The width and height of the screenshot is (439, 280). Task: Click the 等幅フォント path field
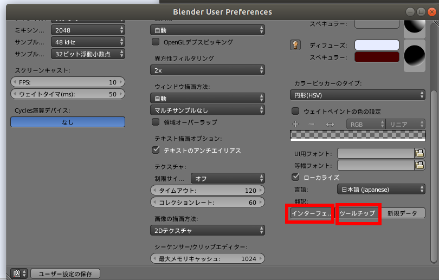tap(376, 165)
